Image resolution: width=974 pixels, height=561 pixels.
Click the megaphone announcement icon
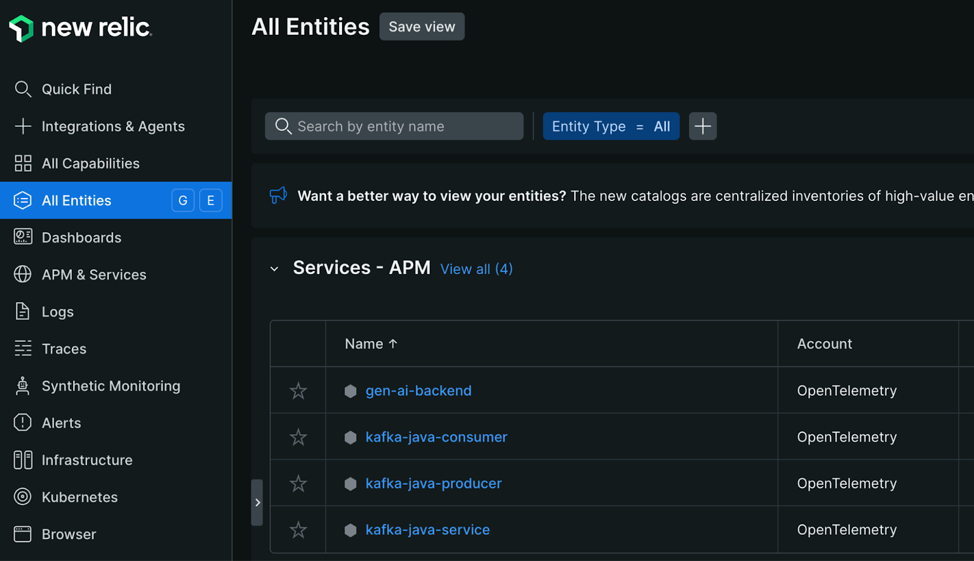point(278,196)
